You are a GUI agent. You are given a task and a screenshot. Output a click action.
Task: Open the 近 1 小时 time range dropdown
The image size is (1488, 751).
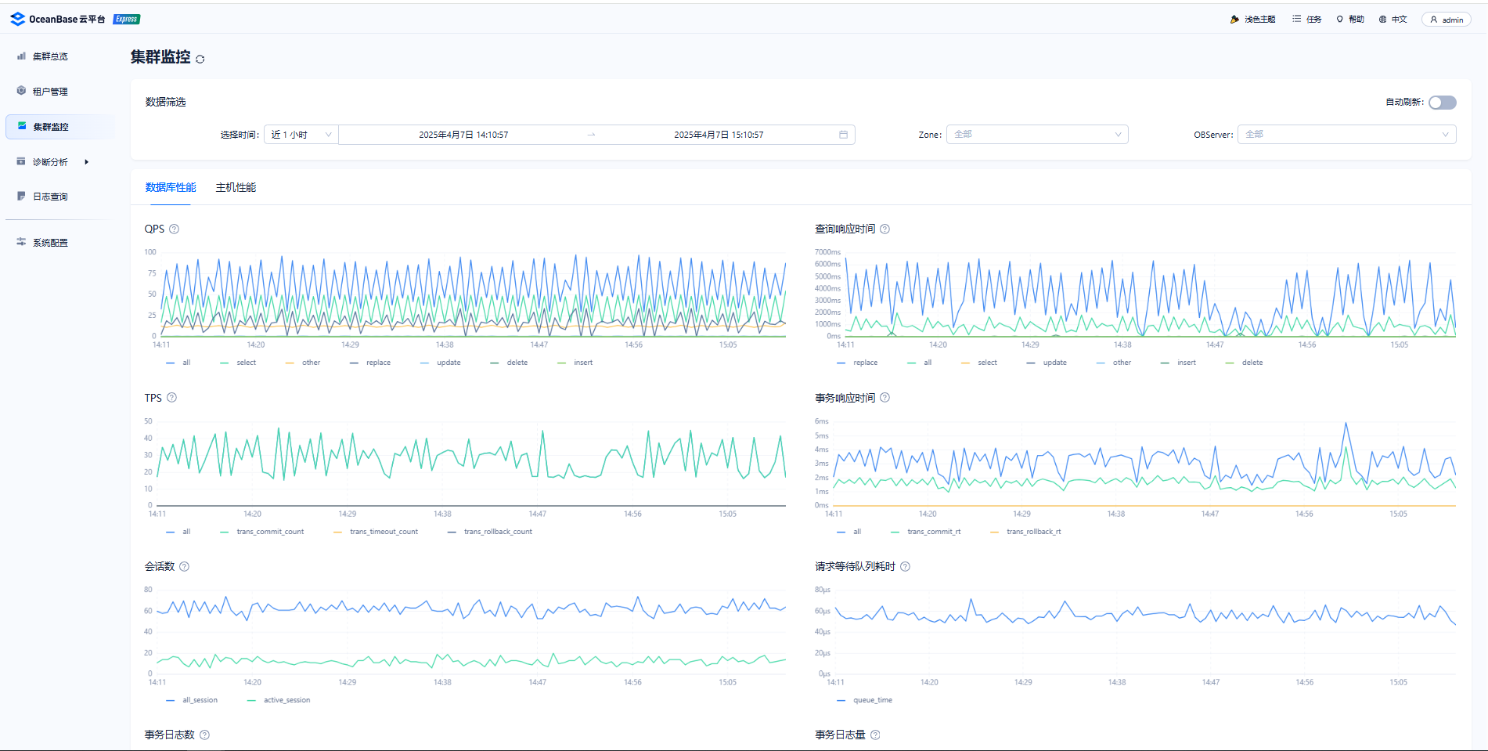[x=301, y=135]
